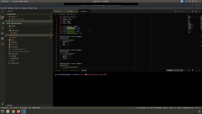Open the Edit menu
Screen dimensions: 202x114
pos(5,8)
